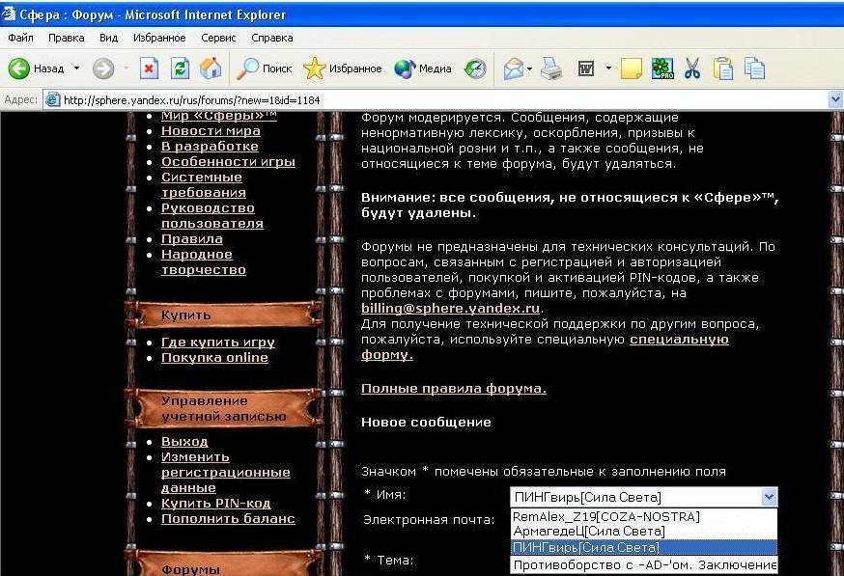
Task: Click the Выход logout link
Action: pos(184,442)
